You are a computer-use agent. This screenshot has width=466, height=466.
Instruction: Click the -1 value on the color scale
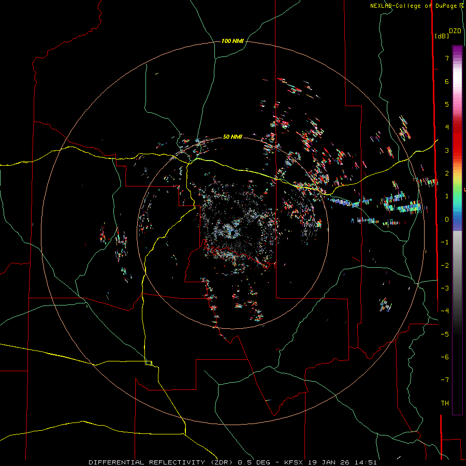pos(445,242)
